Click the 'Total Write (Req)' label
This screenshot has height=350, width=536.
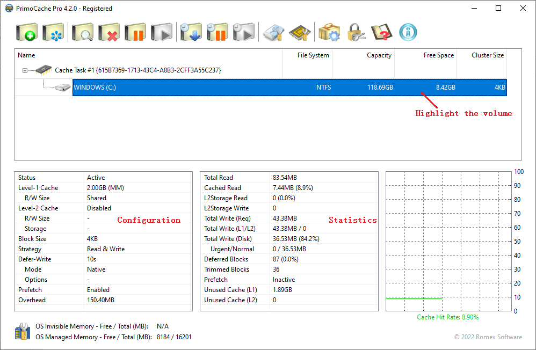tap(227, 218)
